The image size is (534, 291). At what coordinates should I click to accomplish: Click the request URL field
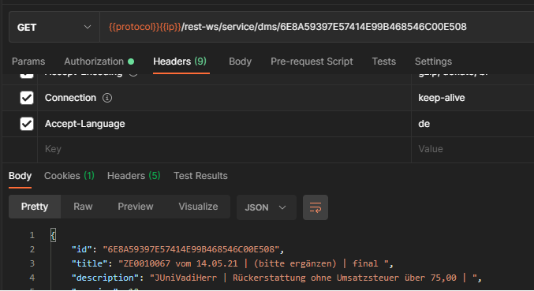coord(317,27)
